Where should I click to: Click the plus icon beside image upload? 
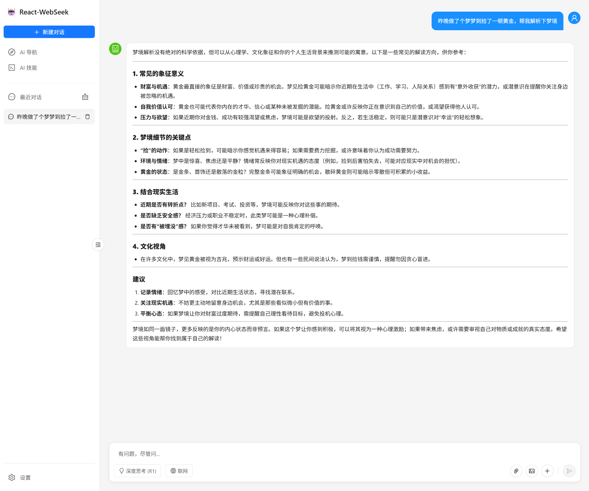[x=547, y=471]
